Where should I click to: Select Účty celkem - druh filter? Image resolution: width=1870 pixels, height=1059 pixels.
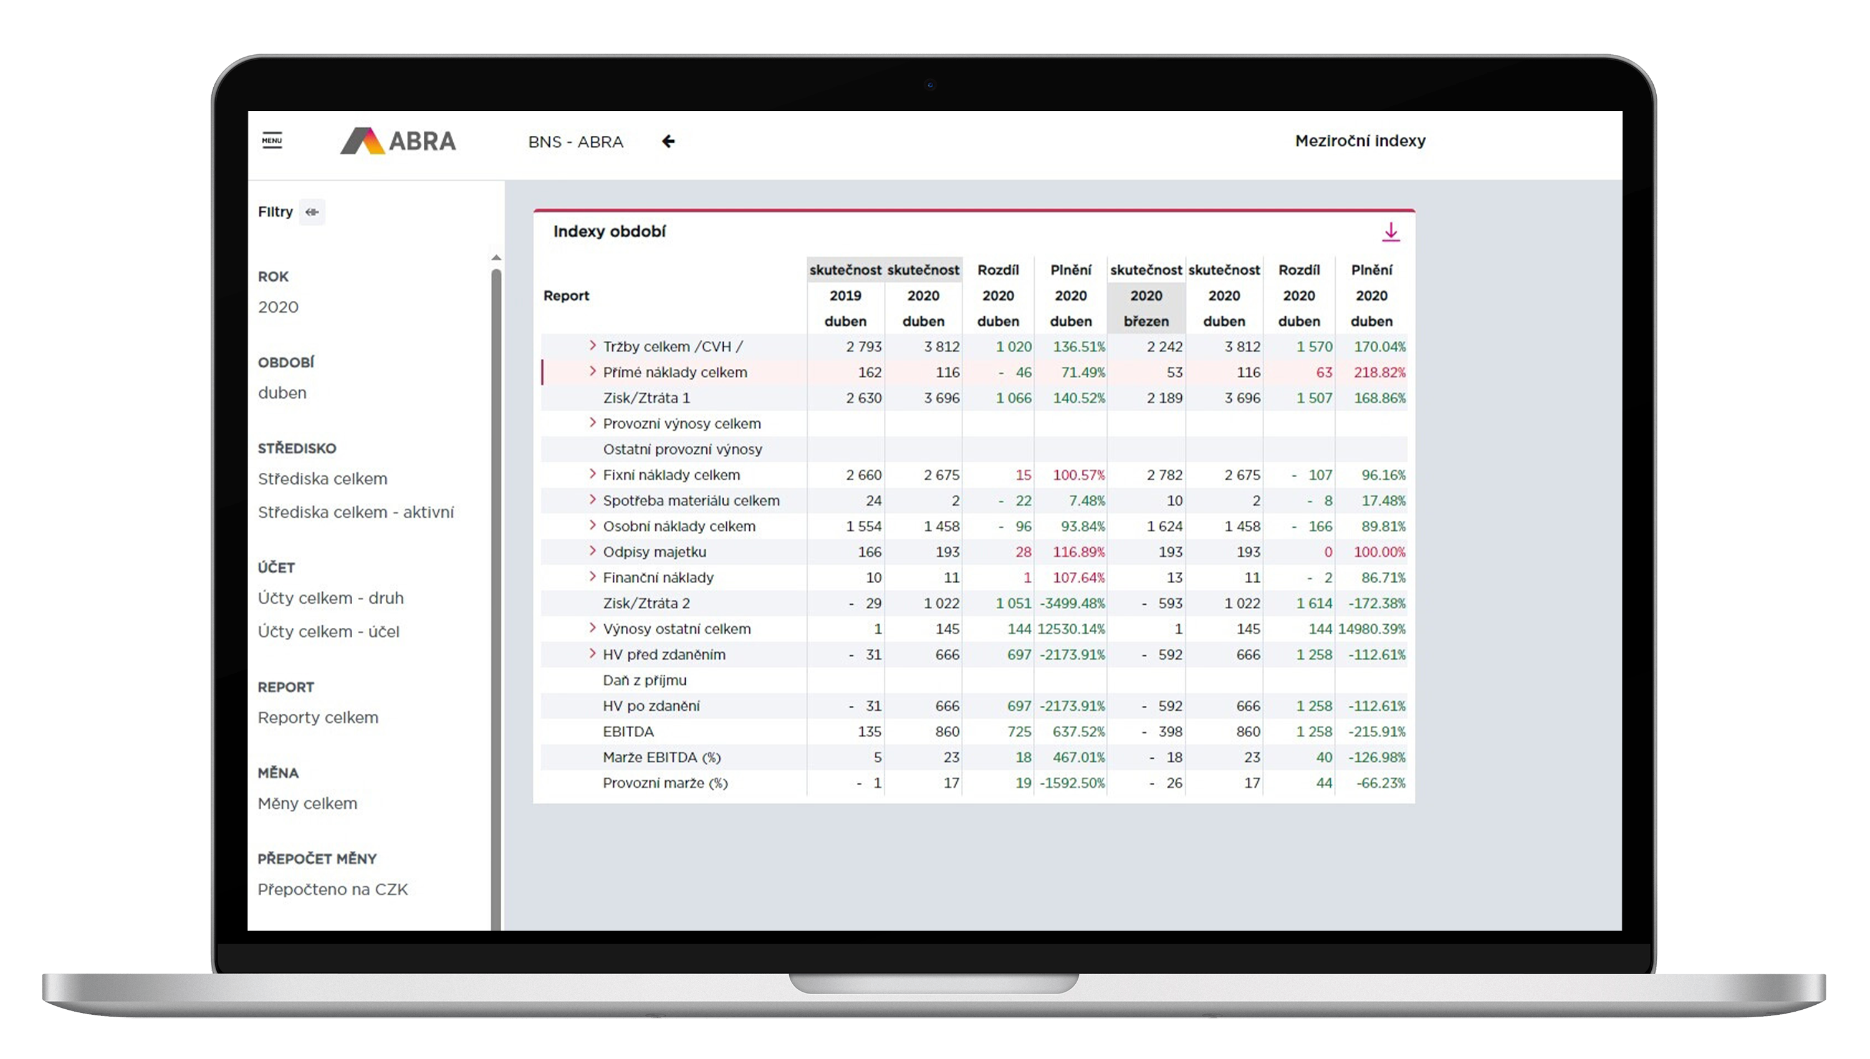point(332,598)
